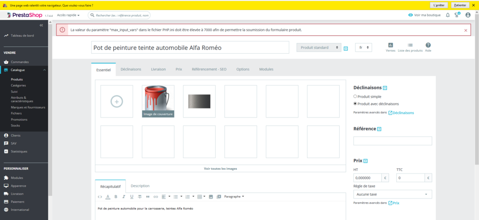Switch to the Options tab
The height and width of the screenshot is (220, 479).
pyautogui.click(x=243, y=69)
